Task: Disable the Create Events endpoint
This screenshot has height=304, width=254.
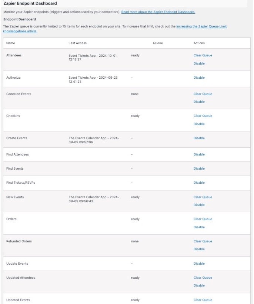Action: click(x=199, y=138)
